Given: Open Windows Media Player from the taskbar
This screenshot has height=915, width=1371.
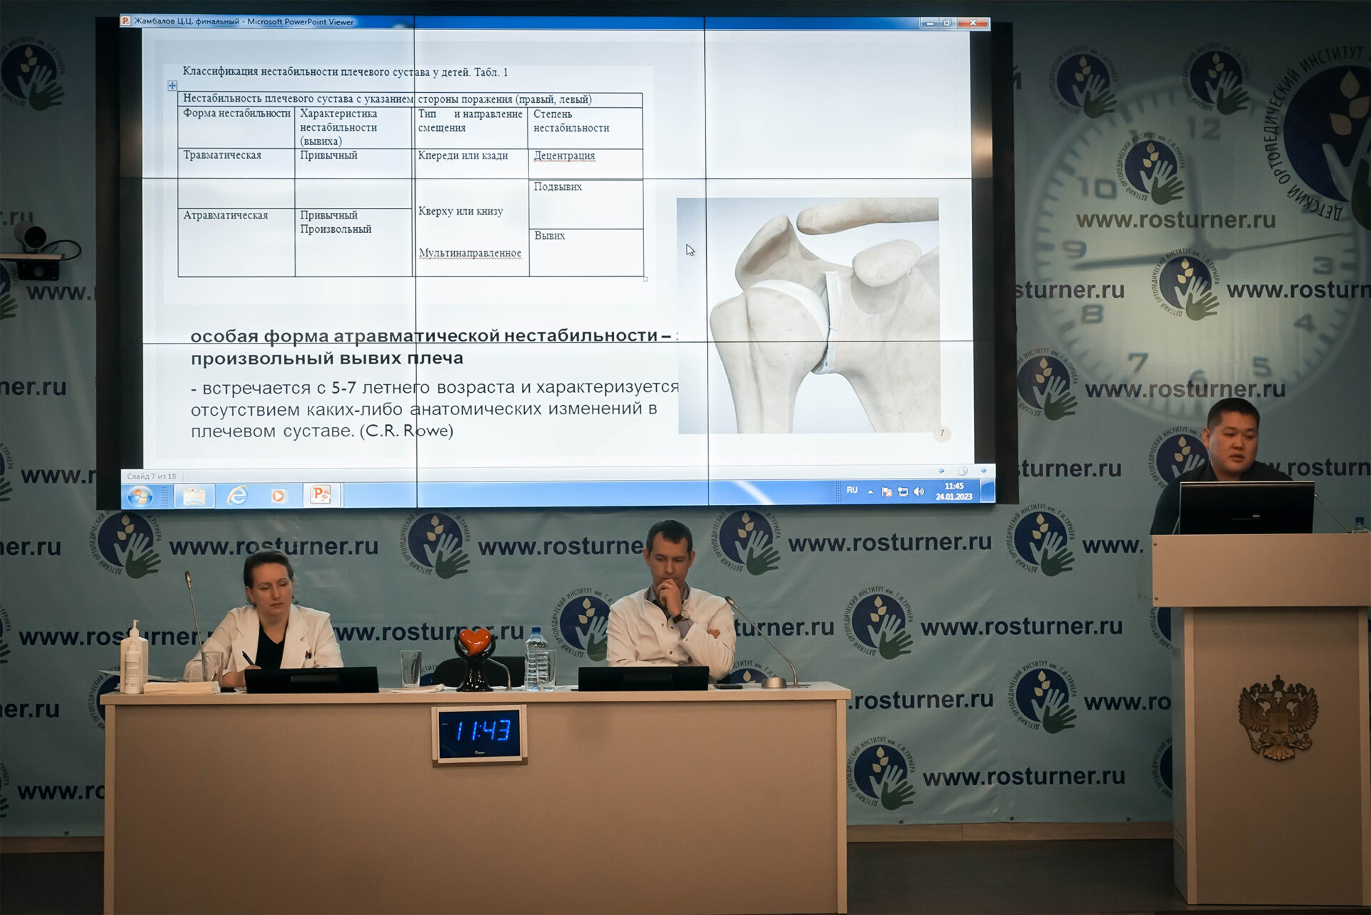Looking at the screenshot, I should click(278, 495).
